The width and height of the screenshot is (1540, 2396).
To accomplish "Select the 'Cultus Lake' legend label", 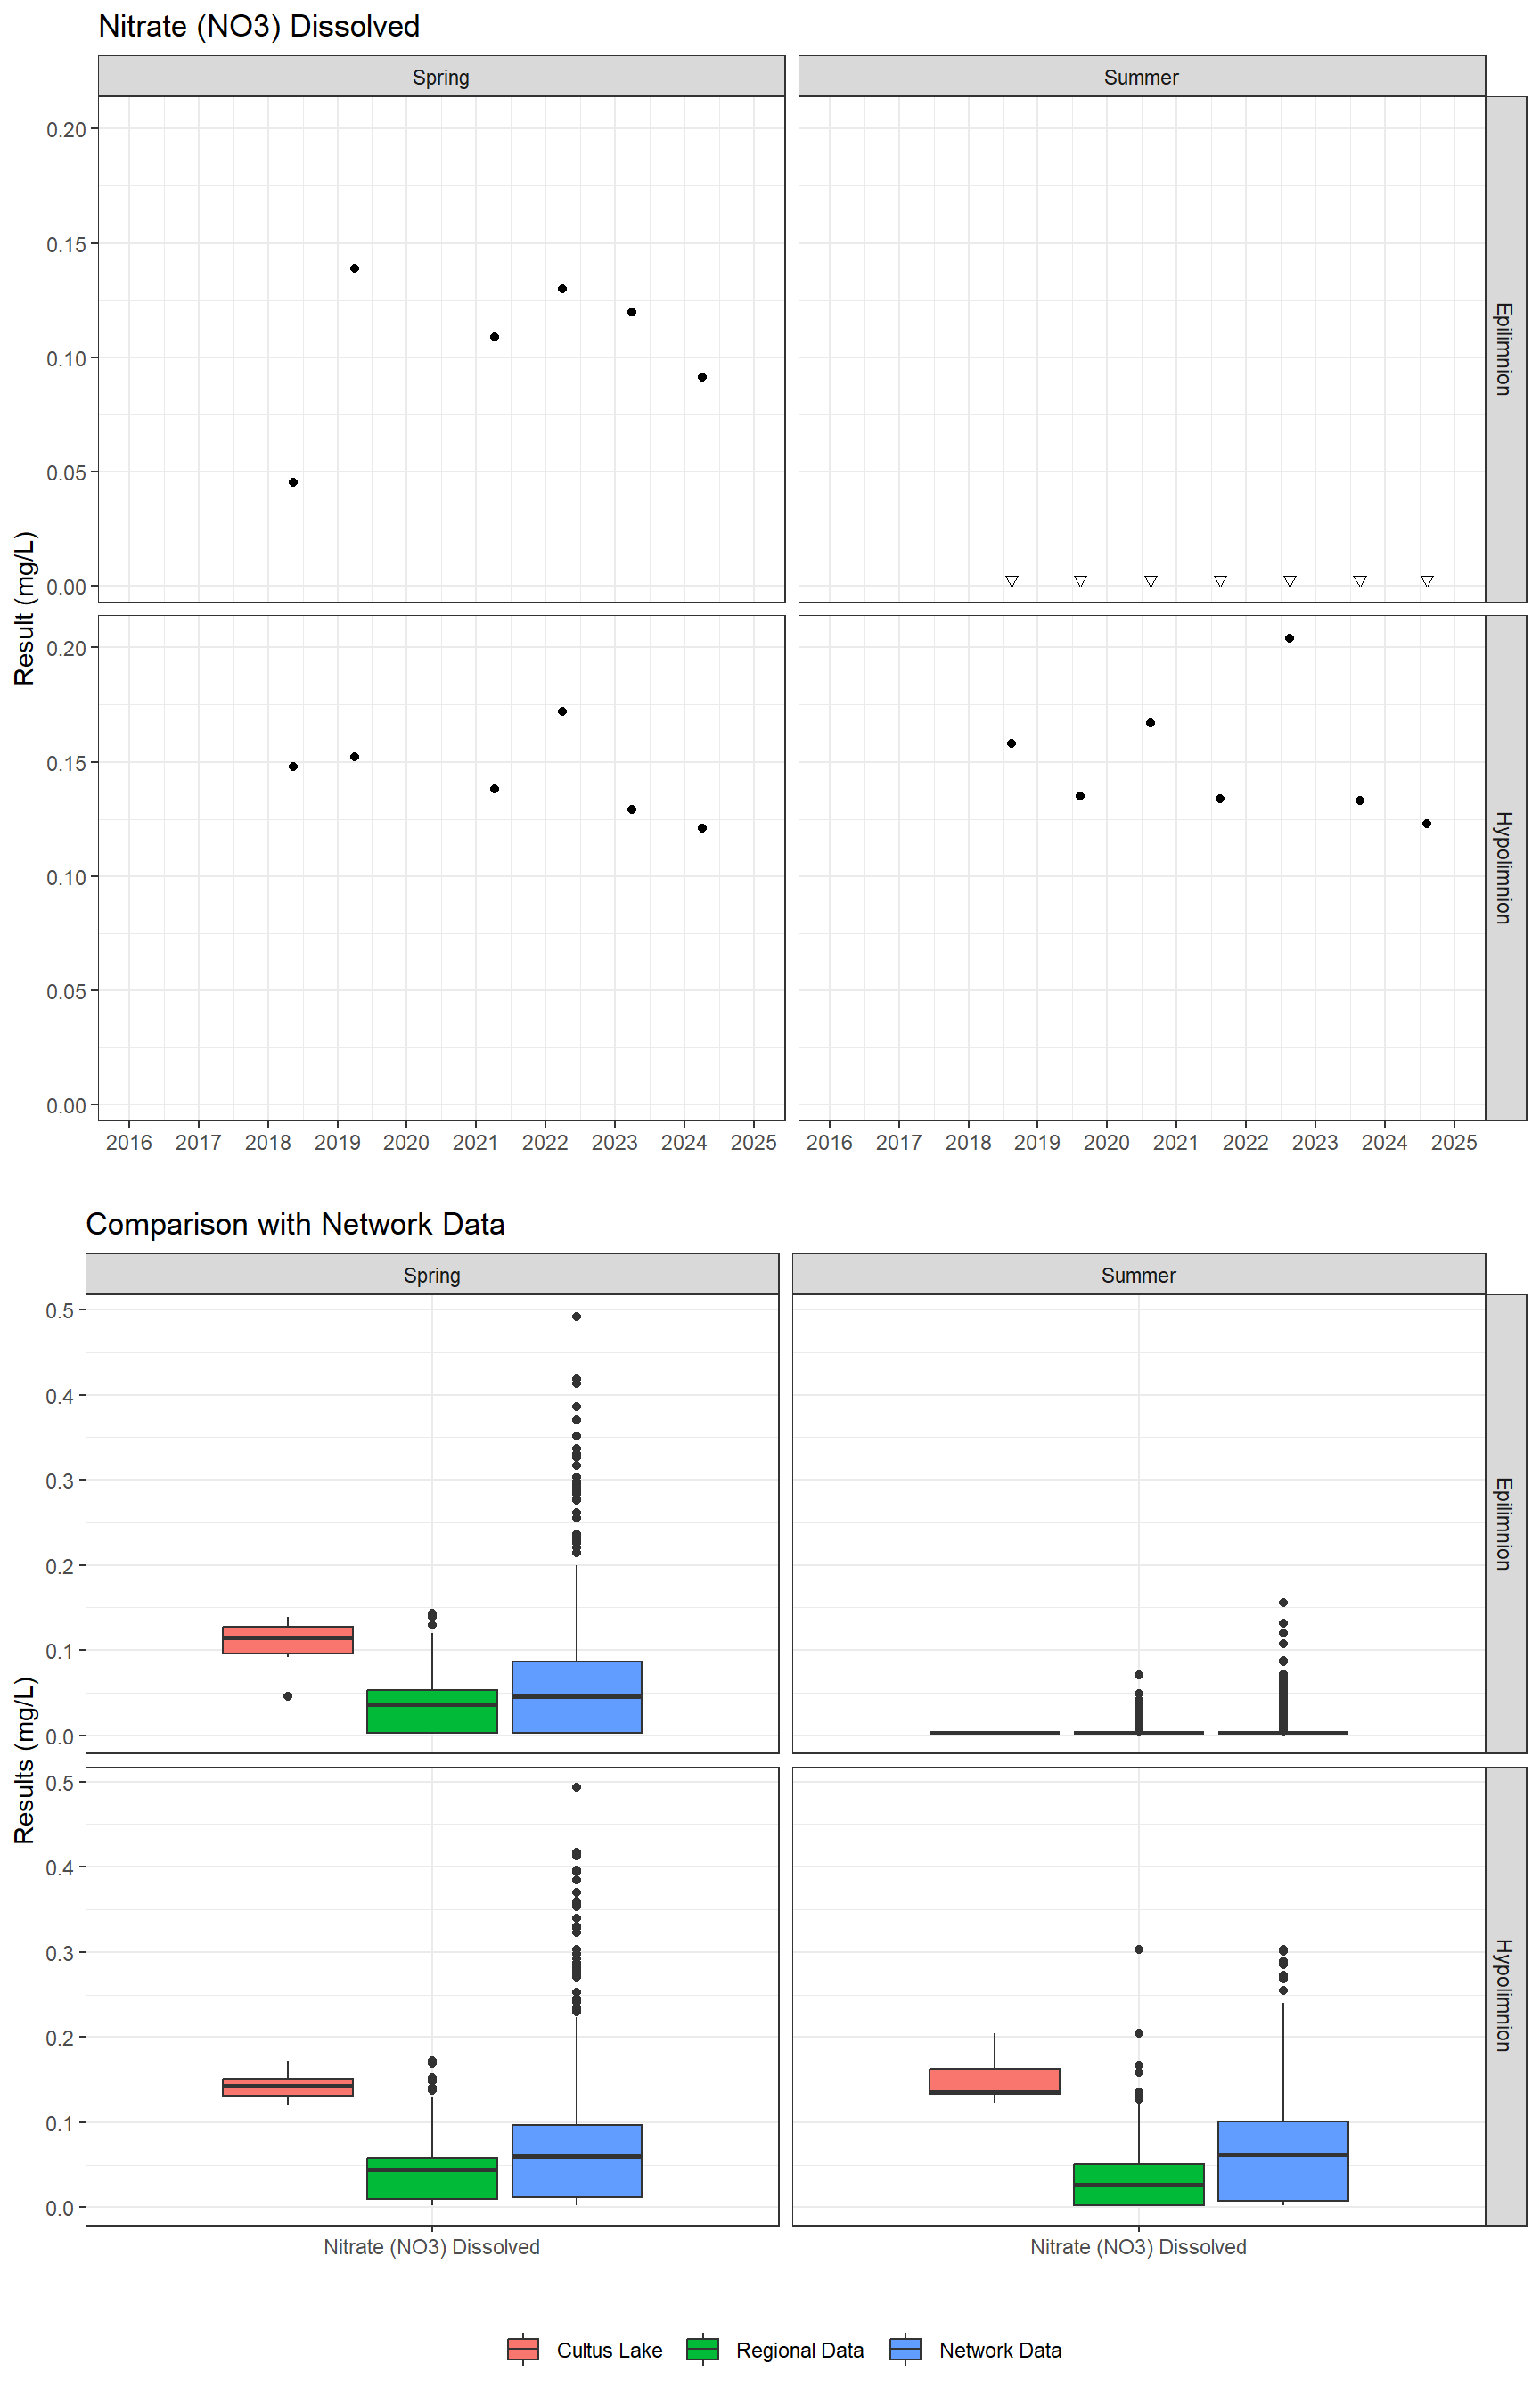I will coord(609,2350).
